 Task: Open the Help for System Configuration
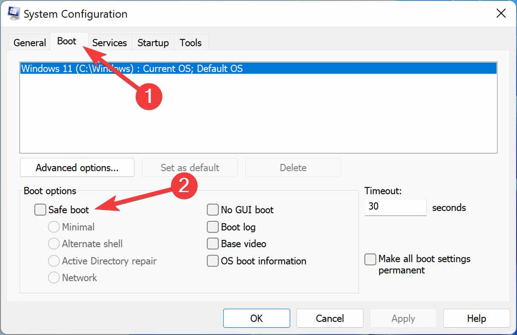pyautogui.click(x=476, y=318)
